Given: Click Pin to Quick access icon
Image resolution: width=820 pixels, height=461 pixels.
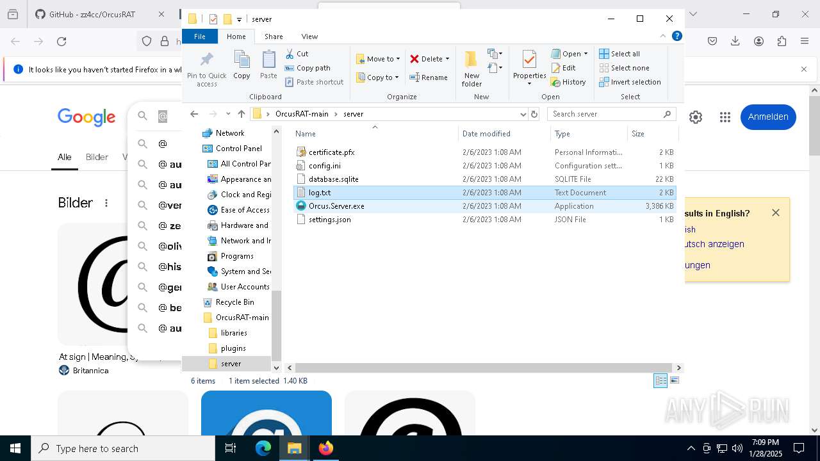Looking at the screenshot, I should tap(206, 60).
